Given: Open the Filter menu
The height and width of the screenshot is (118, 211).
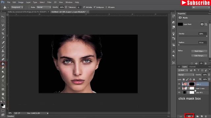Looking at the screenshot, I should pyautogui.click(x=49, y=2).
